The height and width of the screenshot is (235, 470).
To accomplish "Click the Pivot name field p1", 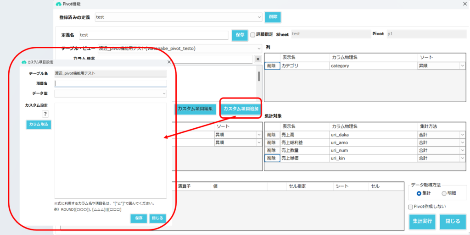I will [426, 34].
